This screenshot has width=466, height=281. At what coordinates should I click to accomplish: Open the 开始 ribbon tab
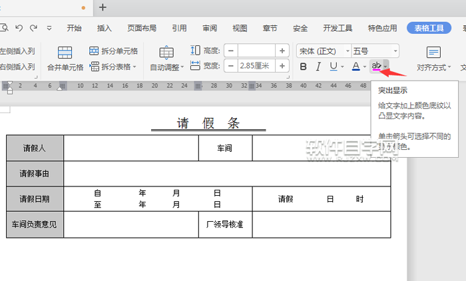pyautogui.click(x=74, y=28)
